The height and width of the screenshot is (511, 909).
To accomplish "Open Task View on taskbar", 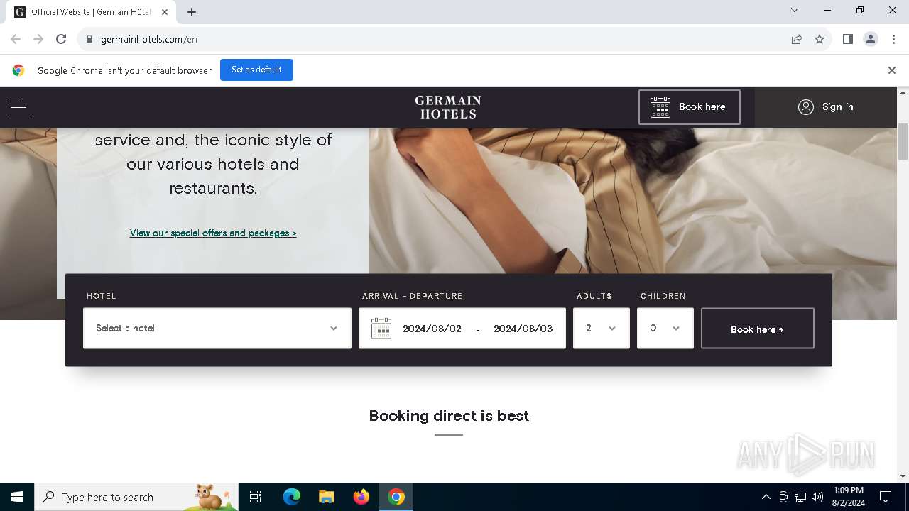I will pos(256,497).
